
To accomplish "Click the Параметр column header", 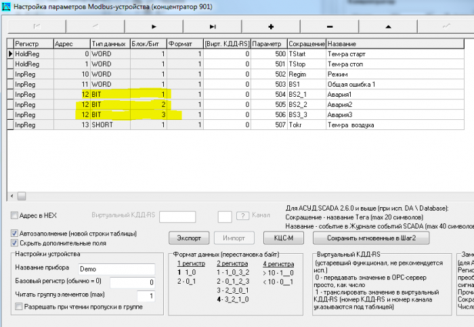I will coord(269,44).
